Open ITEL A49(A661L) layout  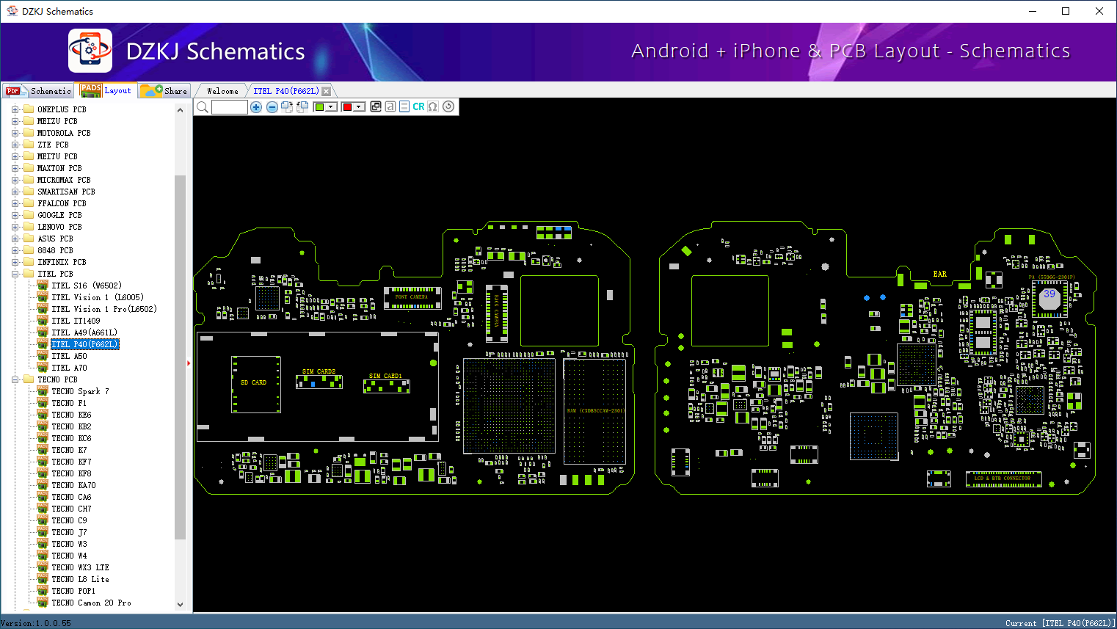coord(84,332)
